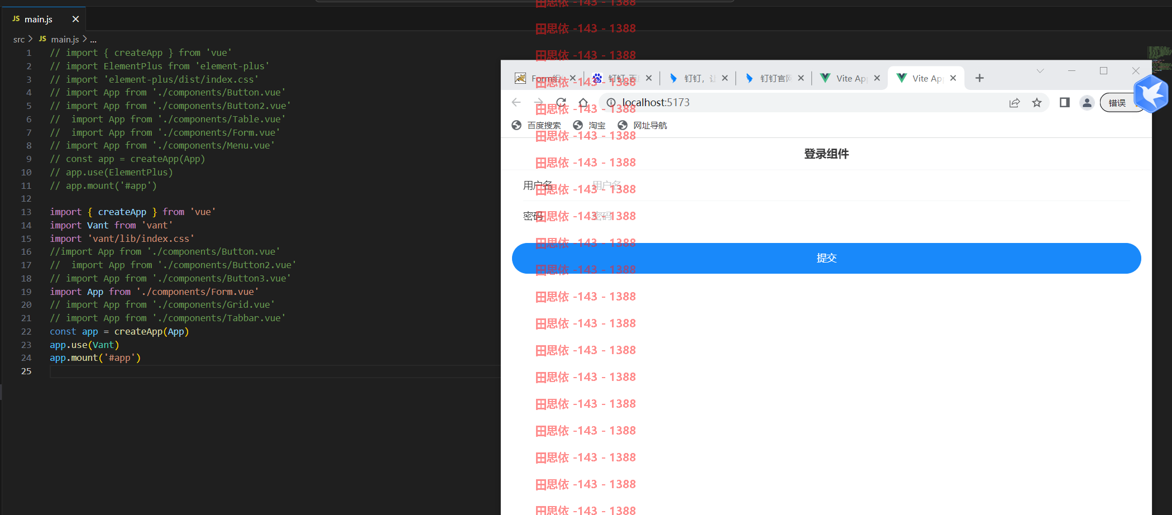Screen dimensions: 1172x515
Task: Click the 用户名 input field
Action: [860, 185]
